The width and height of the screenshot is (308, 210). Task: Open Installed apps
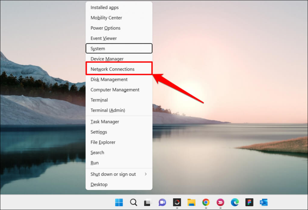pos(104,8)
